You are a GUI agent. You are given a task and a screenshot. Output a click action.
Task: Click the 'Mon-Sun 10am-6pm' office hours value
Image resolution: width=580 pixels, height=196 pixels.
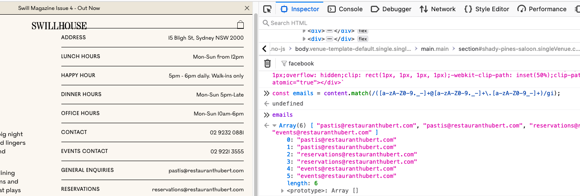click(219, 114)
